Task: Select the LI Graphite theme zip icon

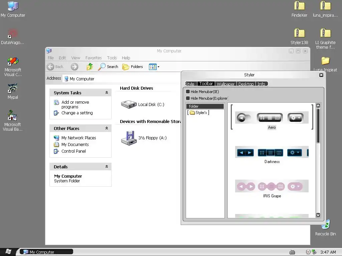Action: click(325, 39)
